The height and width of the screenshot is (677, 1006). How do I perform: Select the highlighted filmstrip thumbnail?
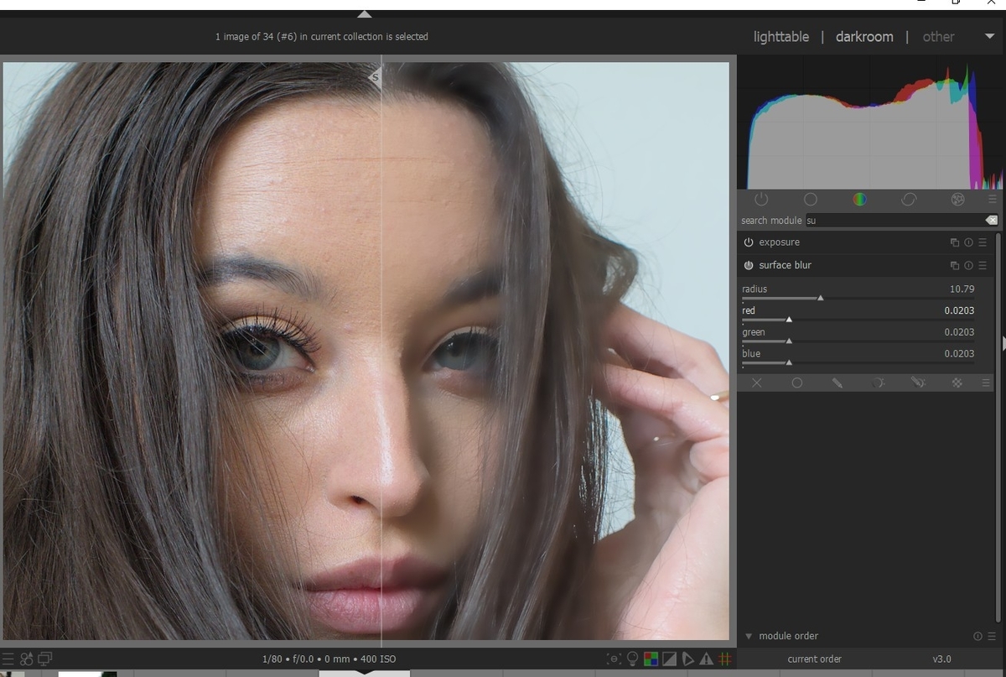pos(365,674)
